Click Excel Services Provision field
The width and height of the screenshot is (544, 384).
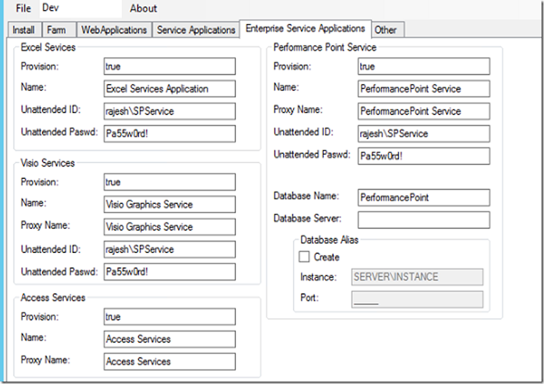169,67
